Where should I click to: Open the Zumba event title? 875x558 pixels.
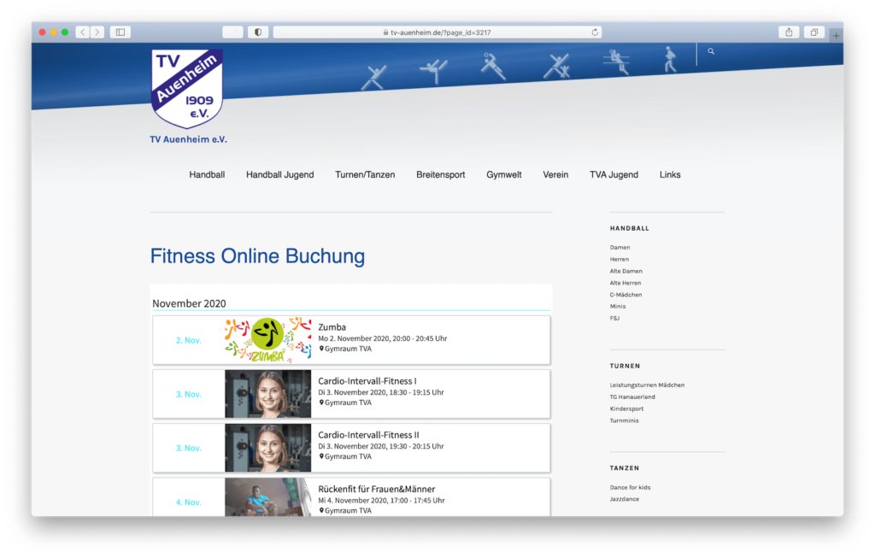click(332, 327)
